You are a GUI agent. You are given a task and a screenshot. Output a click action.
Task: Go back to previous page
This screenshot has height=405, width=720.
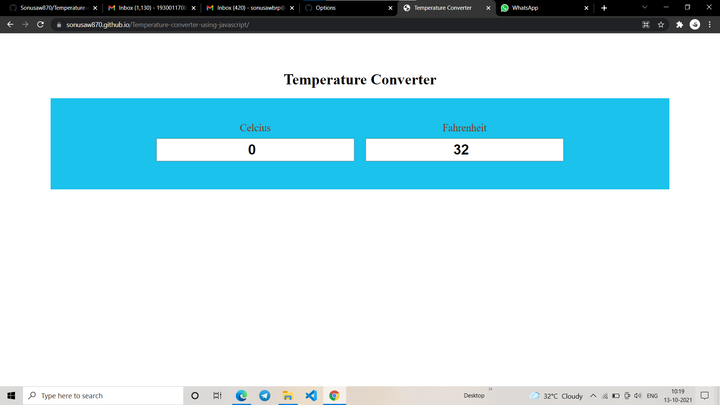coord(10,25)
